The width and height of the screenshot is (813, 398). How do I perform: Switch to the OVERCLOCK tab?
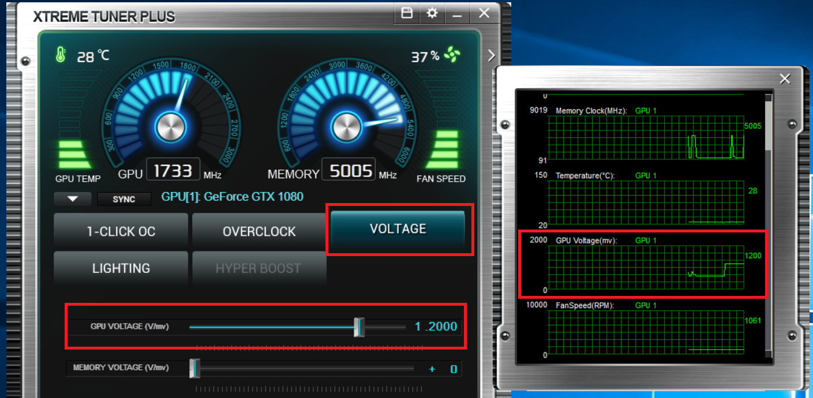point(259,231)
